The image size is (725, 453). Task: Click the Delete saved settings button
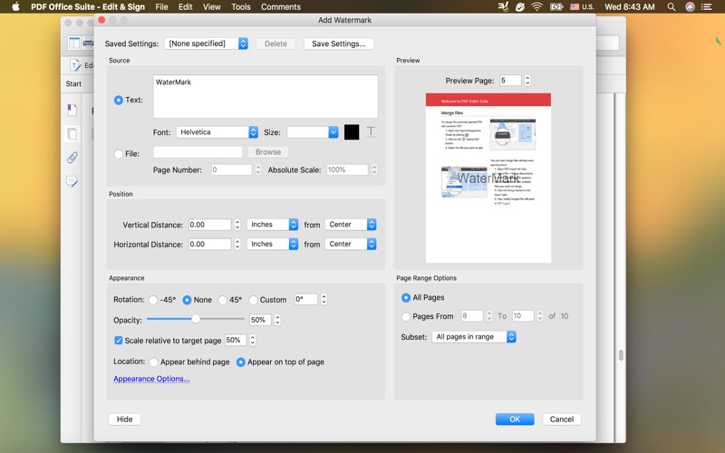tap(275, 43)
